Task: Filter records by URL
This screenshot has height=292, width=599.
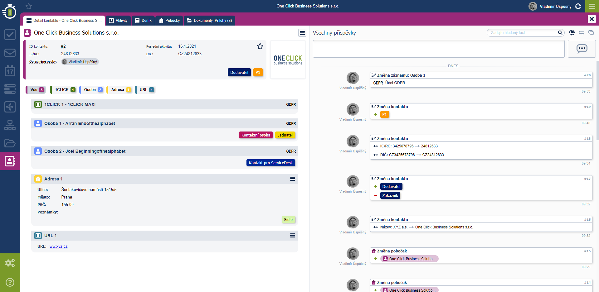Action: pos(145,90)
